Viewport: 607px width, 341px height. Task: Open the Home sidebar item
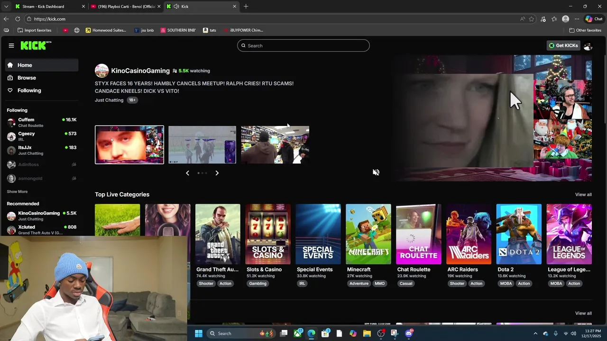(x=42, y=65)
